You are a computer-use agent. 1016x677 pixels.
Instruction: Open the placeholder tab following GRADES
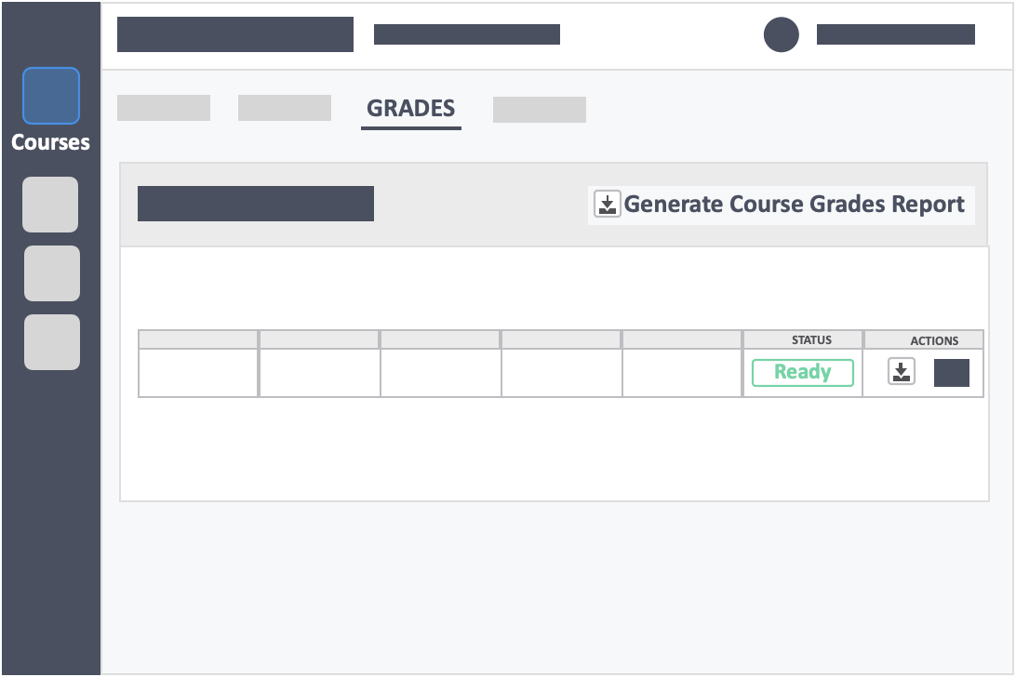click(539, 110)
